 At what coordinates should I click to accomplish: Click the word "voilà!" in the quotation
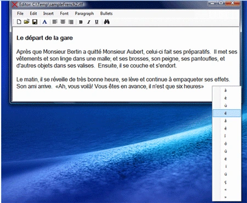tap(86, 86)
